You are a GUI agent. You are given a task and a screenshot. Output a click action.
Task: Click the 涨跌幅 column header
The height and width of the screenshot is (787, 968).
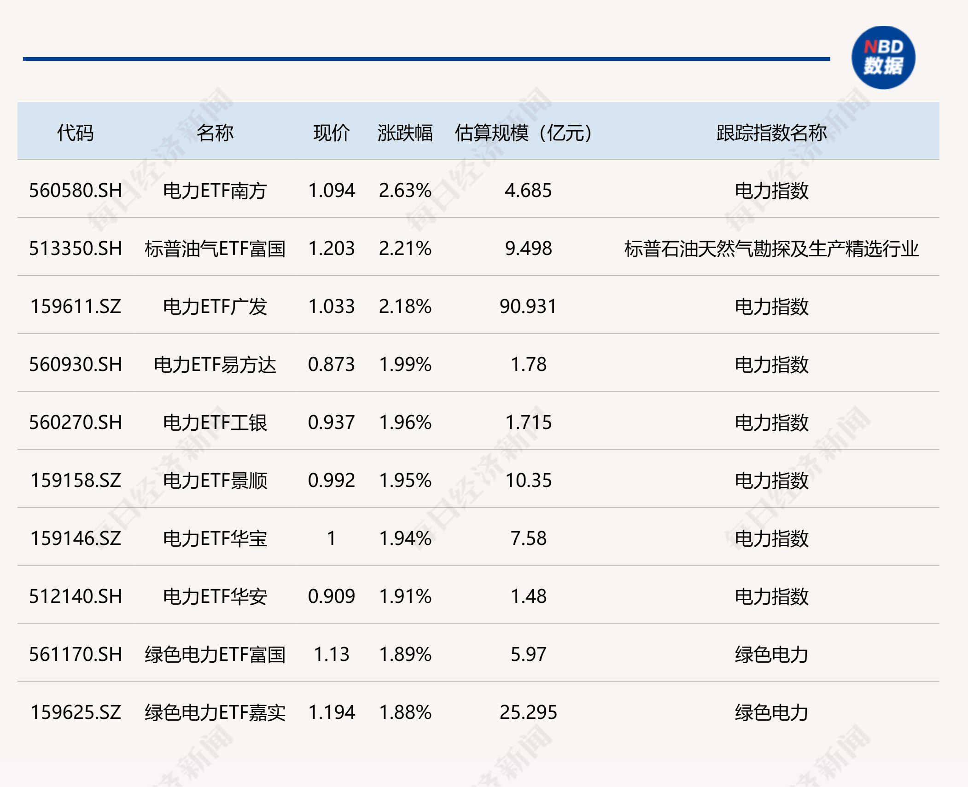[405, 133]
